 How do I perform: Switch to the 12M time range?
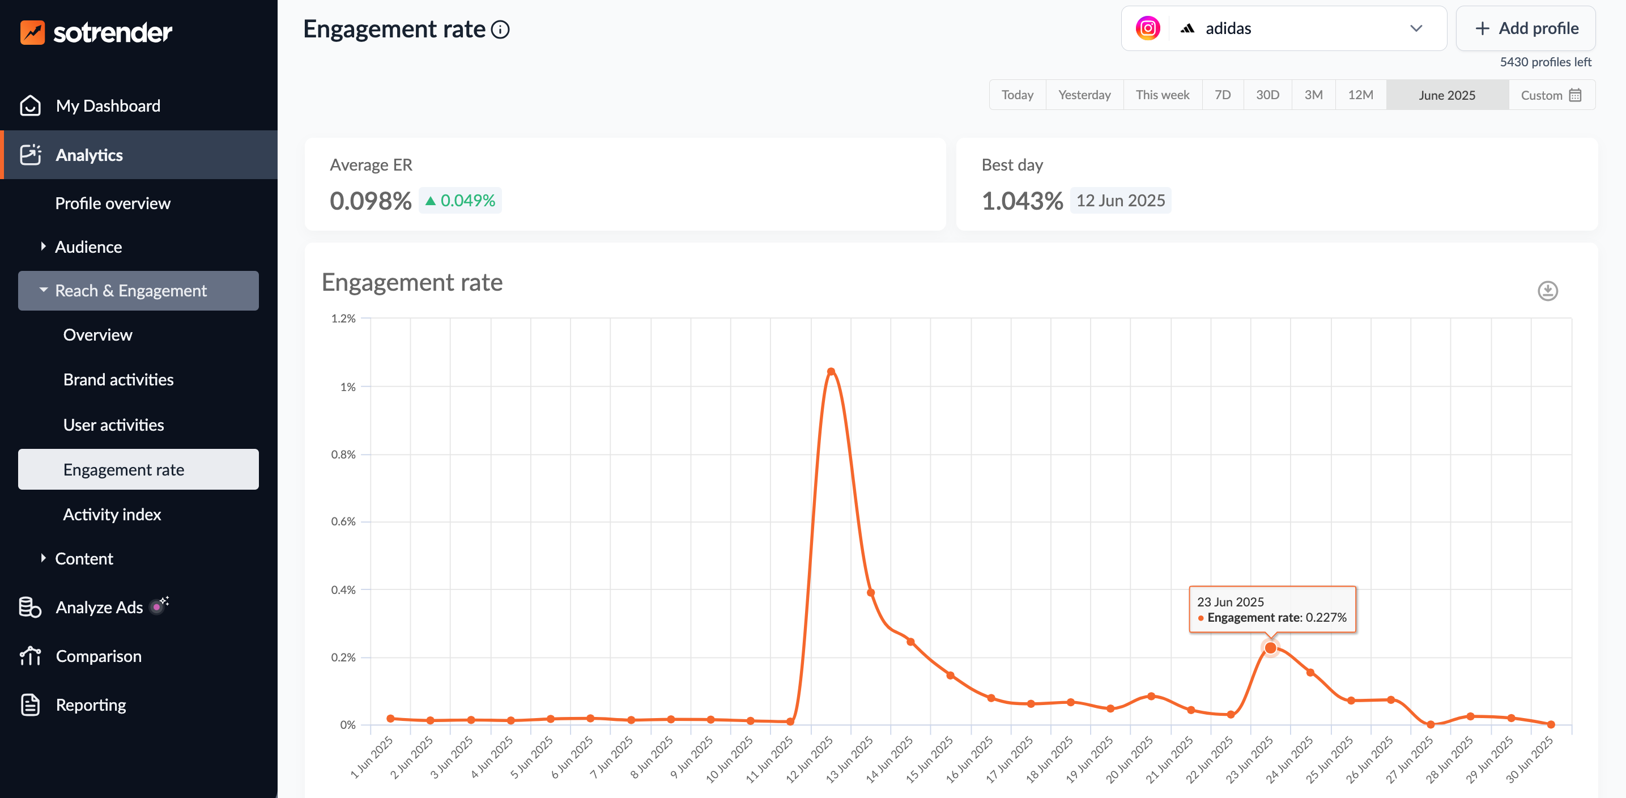(x=1360, y=95)
